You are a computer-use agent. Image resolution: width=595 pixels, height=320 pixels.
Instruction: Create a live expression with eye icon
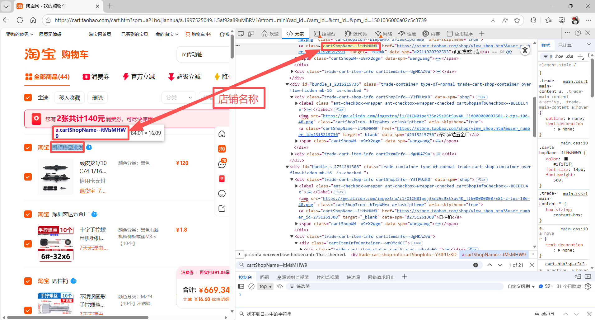coord(280,286)
